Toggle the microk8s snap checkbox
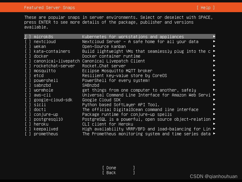242x182 pixels. [x=28, y=37]
